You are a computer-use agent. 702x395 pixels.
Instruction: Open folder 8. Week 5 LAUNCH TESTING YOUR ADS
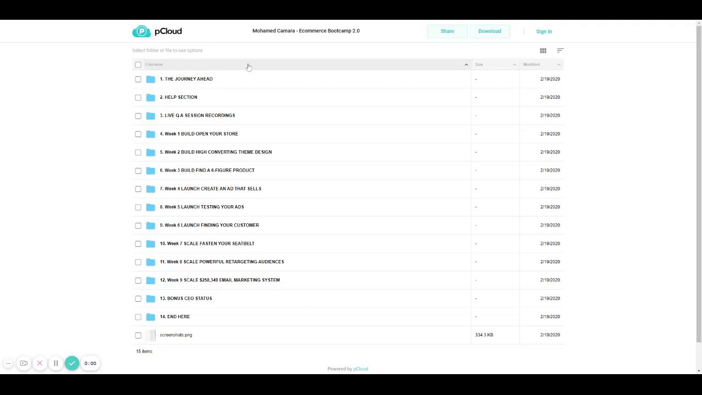[202, 207]
